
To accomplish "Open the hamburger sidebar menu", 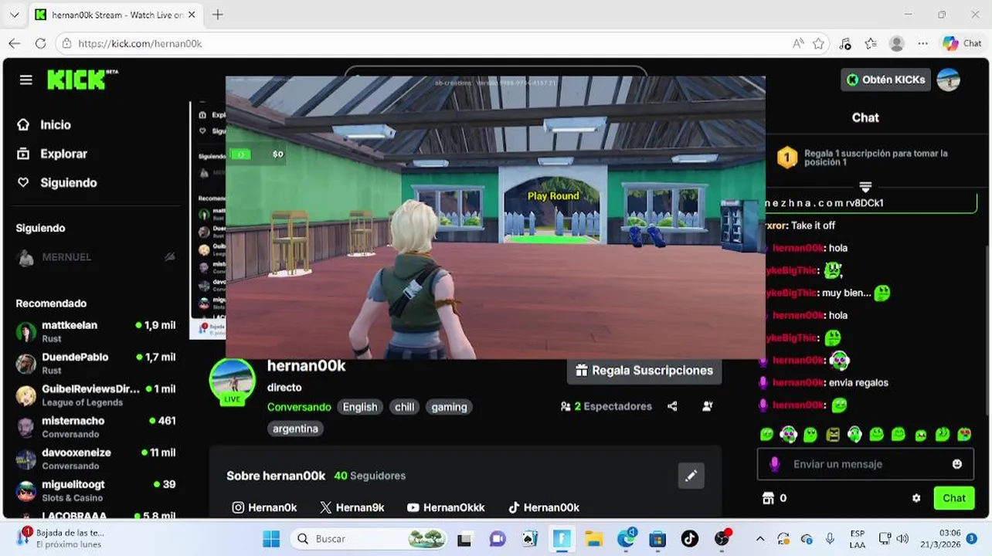I will click(x=26, y=80).
